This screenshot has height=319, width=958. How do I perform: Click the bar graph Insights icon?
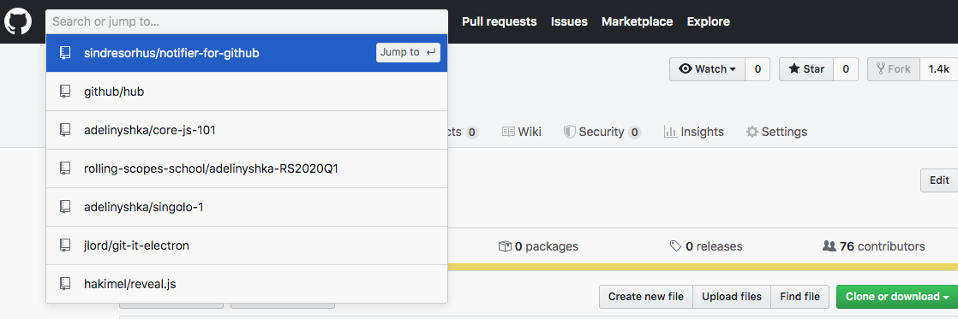point(670,132)
